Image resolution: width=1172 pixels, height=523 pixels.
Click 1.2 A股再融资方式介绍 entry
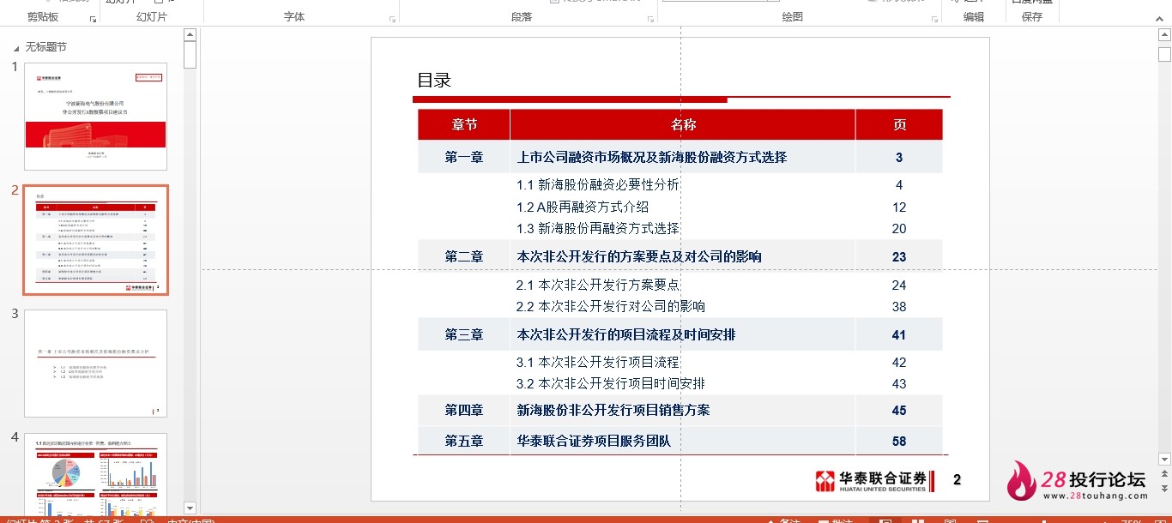point(583,207)
